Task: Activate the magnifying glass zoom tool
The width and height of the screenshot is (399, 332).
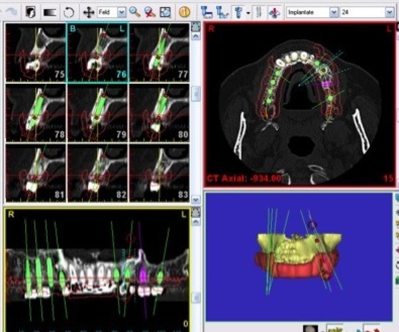Action: (135, 12)
